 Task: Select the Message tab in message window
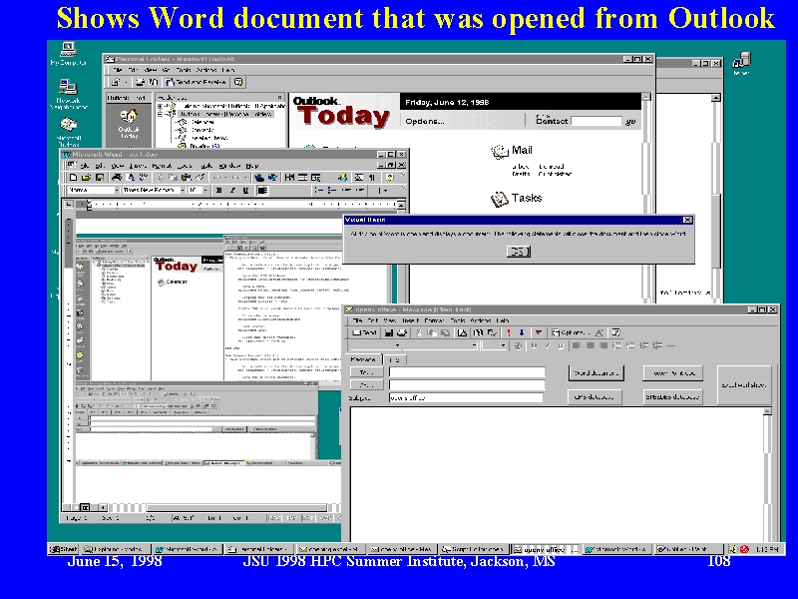click(x=363, y=359)
